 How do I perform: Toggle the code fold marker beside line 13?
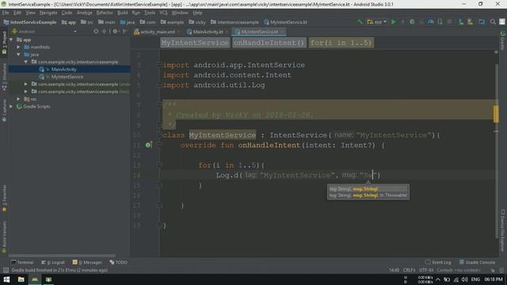(158, 165)
